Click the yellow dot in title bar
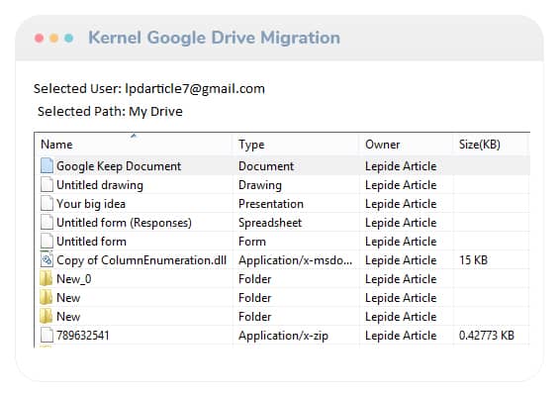The image size is (559, 397). tap(53, 38)
